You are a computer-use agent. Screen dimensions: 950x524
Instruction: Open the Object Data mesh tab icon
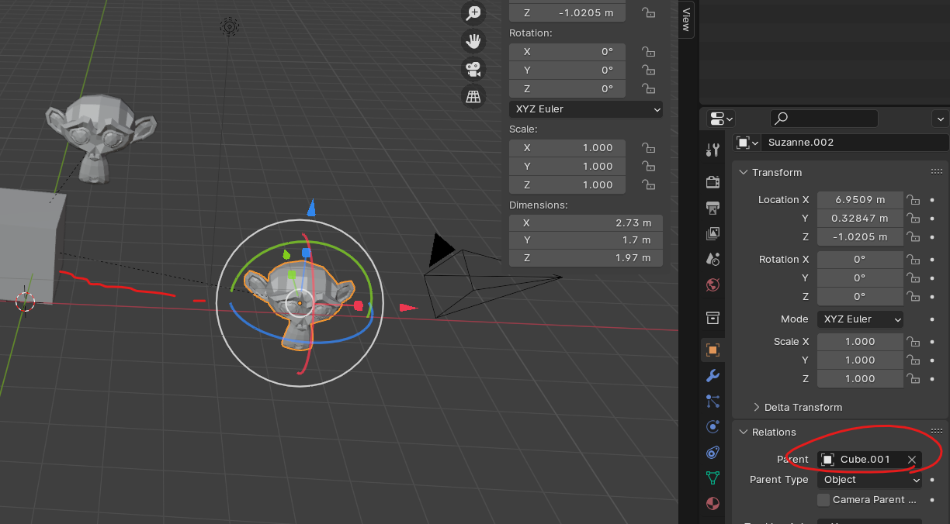[712, 478]
